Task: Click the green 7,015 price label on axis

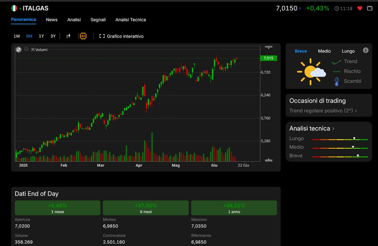Action: (x=268, y=58)
